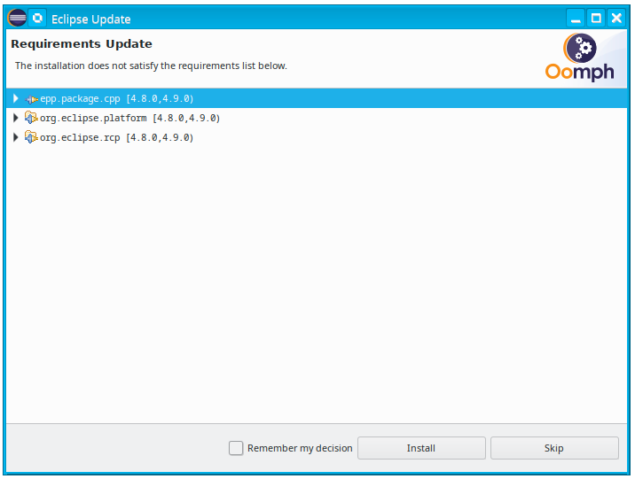Click the org.eclipse.rcp feature icon
Viewport: 635px width, 479px height.
[31, 137]
